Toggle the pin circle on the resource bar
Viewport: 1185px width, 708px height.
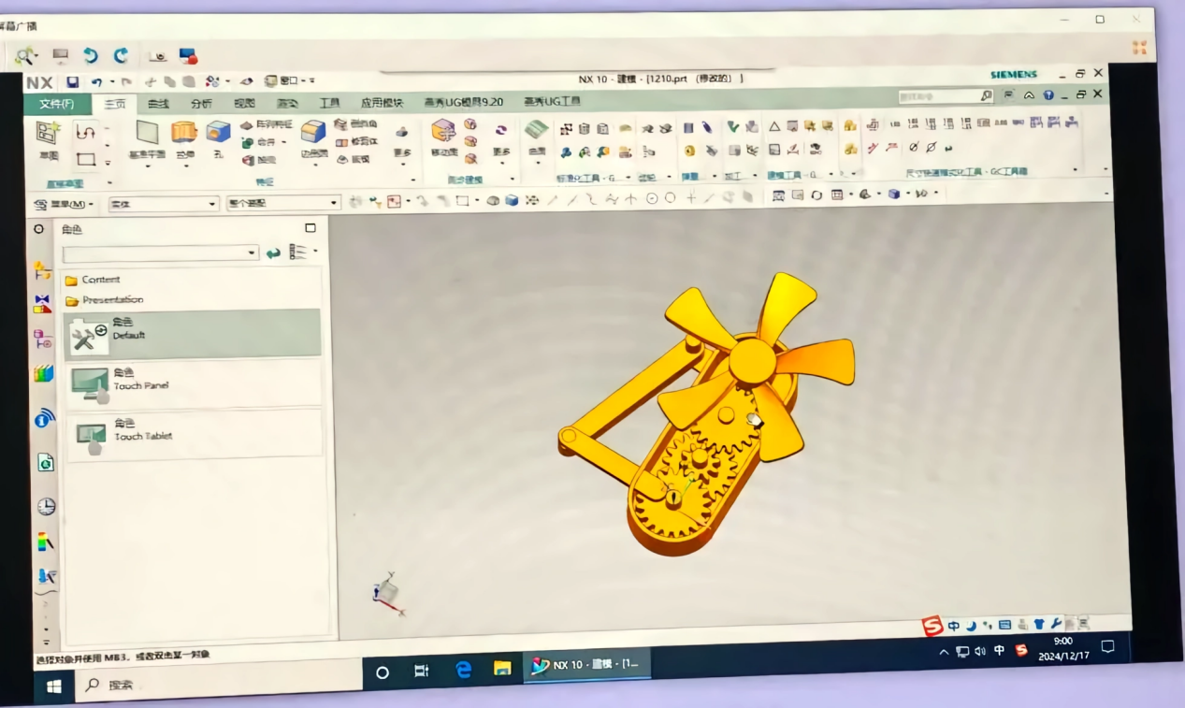pos(38,229)
